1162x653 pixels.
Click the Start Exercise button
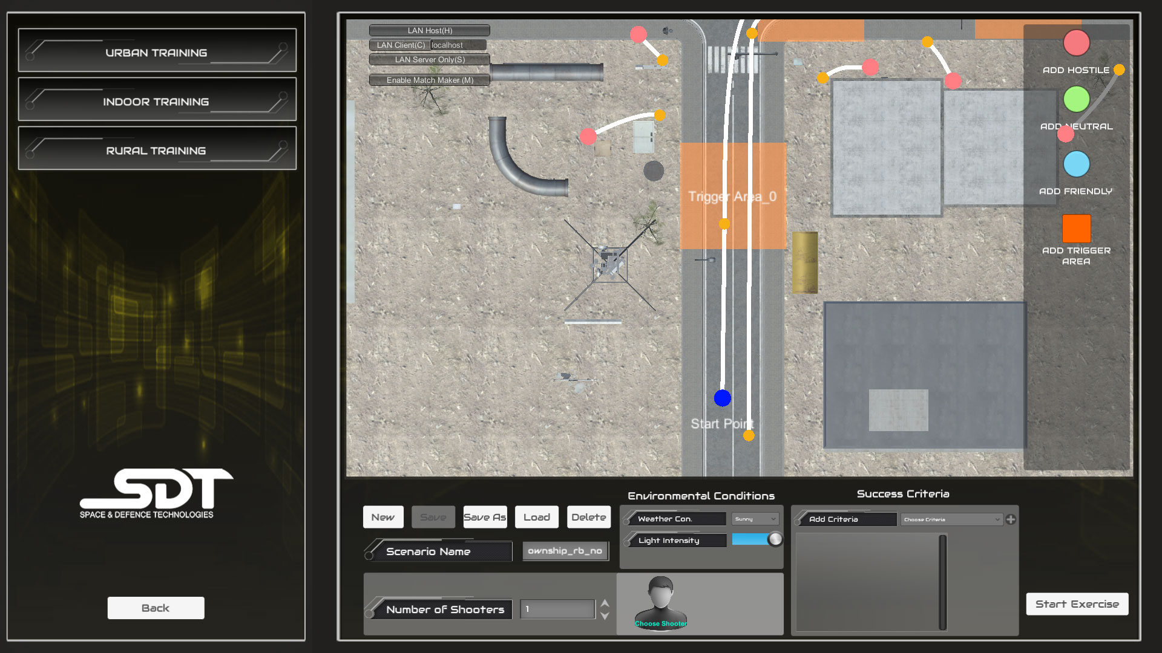pyautogui.click(x=1077, y=603)
